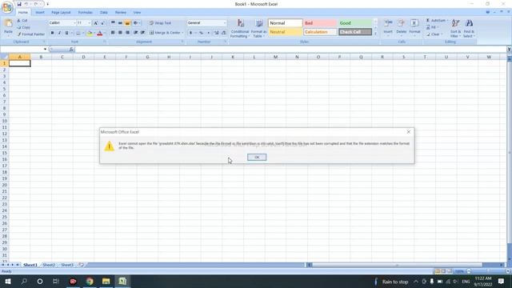This screenshot has width=512, height=288.
Task: Click Increase Decimal icon
Action: [217, 33]
